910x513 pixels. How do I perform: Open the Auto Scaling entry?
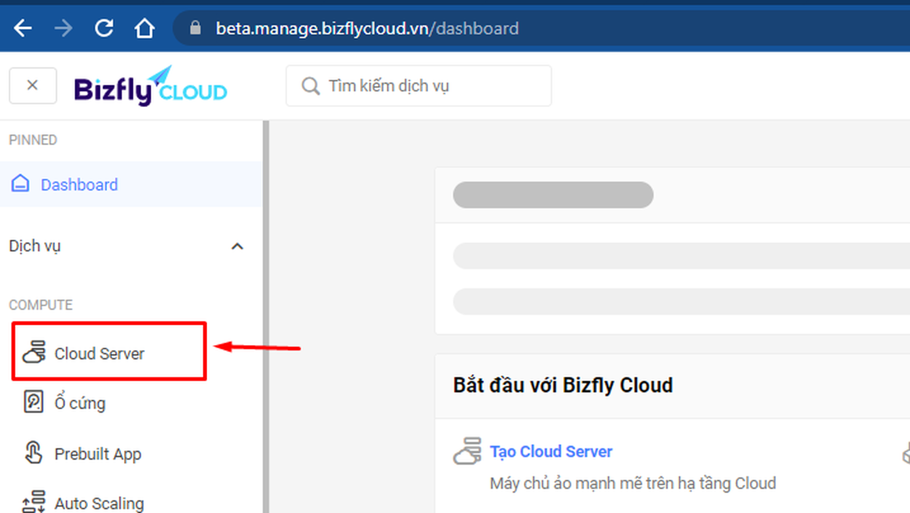click(99, 503)
